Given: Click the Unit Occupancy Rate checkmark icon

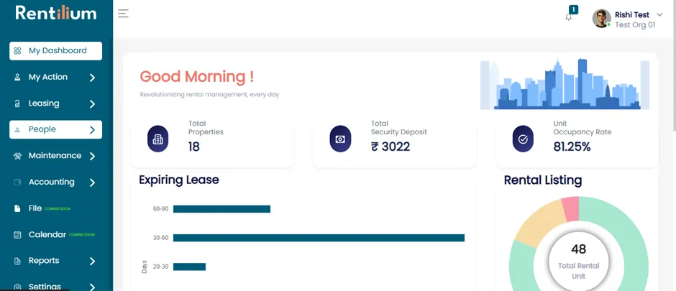Looking at the screenshot, I should (523, 139).
